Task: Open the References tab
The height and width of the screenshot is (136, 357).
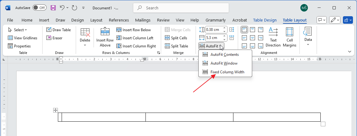Action: click(119, 20)
